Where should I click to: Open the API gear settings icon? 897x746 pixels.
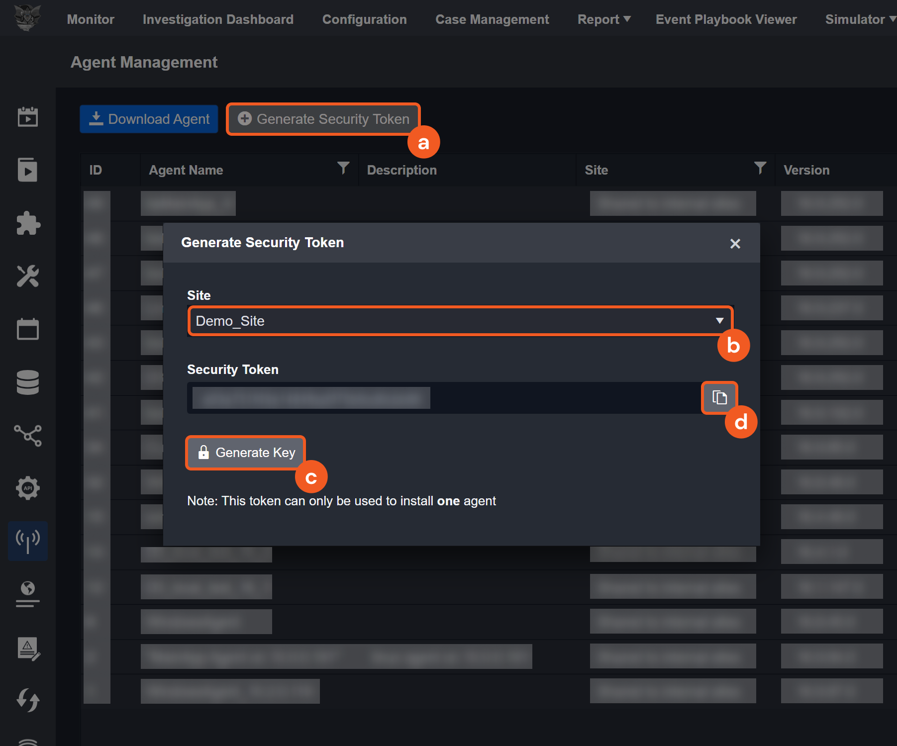tap(28, 488)
